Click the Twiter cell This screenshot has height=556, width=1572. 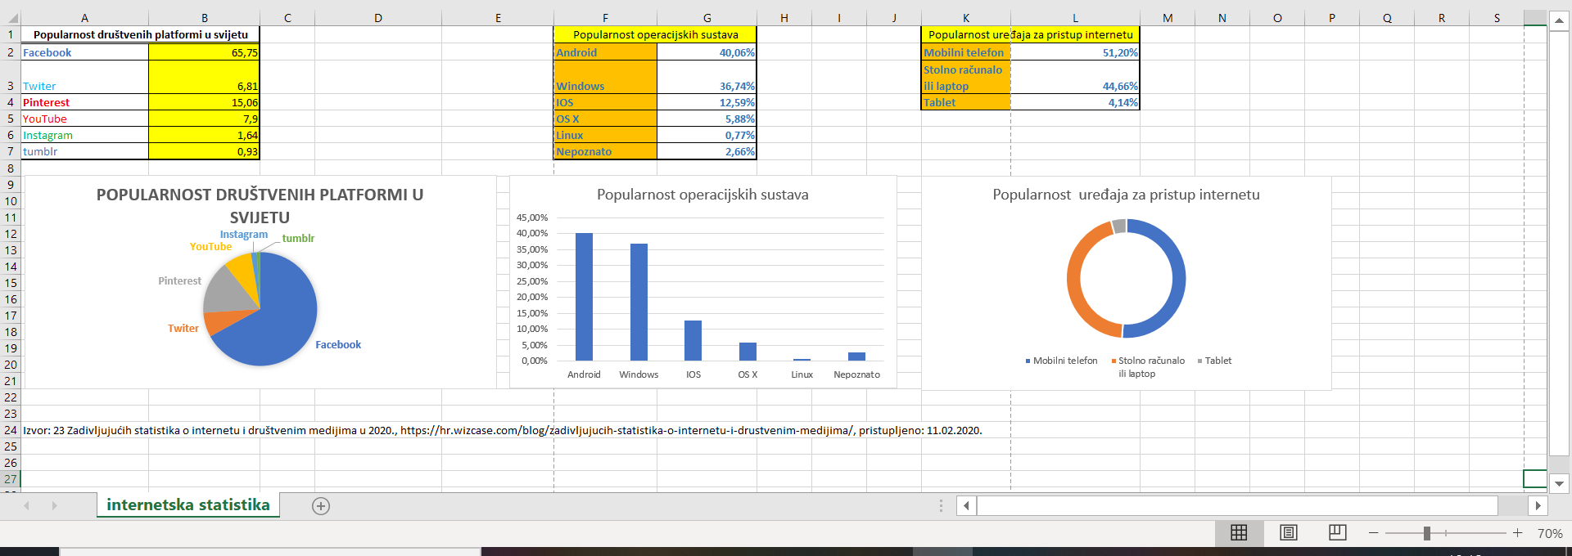click(84, 77)
